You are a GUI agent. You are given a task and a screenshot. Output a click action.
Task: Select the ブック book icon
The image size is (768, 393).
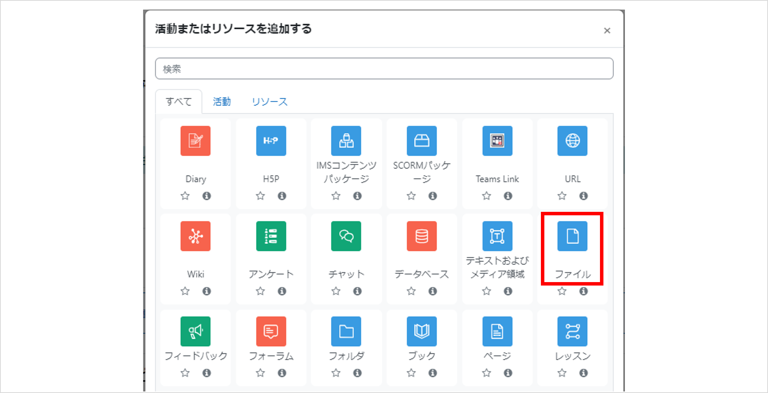coord(422,331)
